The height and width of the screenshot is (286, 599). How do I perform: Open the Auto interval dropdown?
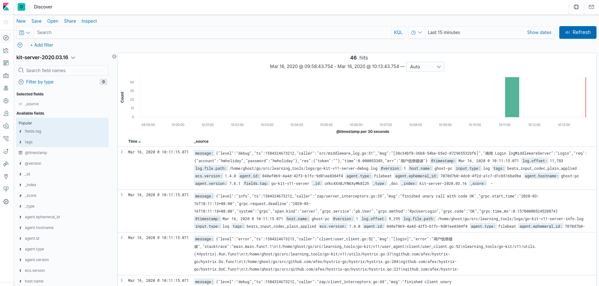coord(425,67)
